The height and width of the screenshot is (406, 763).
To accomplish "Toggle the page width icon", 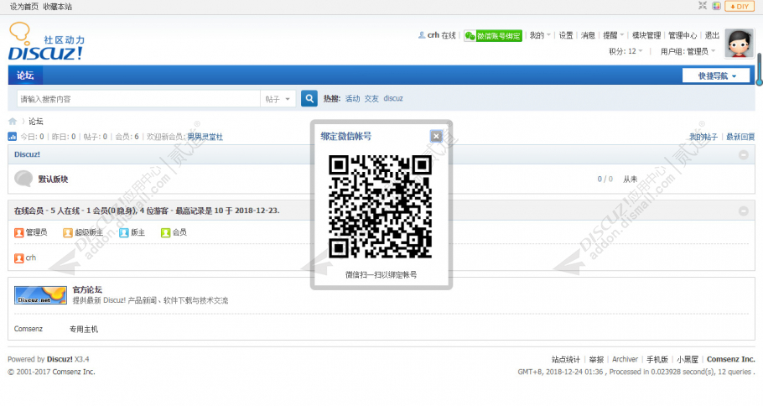I will (x=703, y=6).
